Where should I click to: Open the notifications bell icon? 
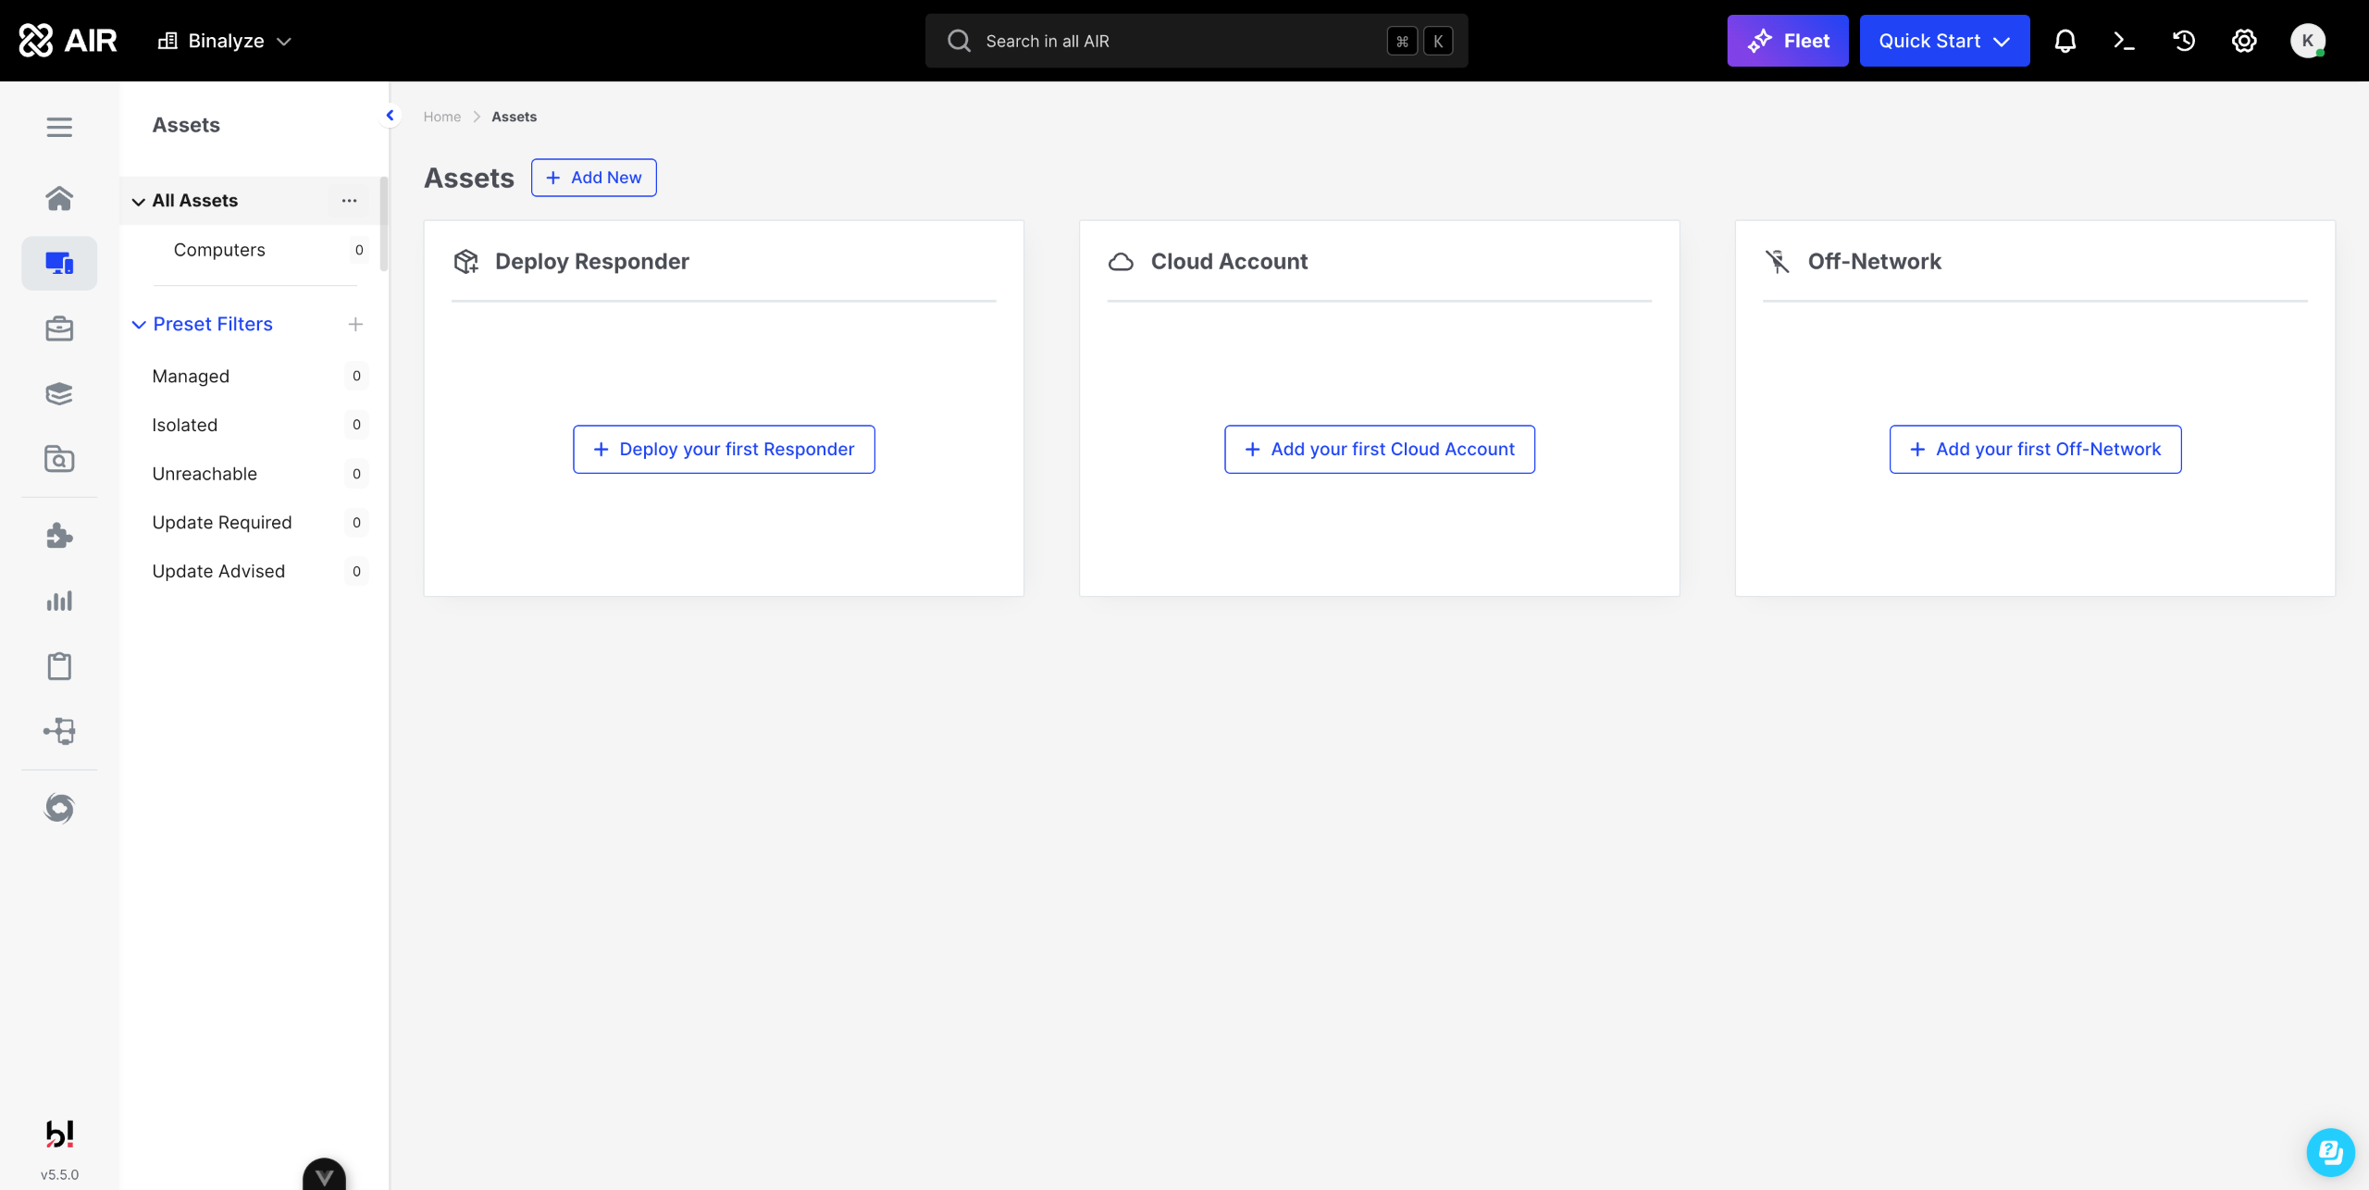pyautogui.click(x=2065, y=41)
